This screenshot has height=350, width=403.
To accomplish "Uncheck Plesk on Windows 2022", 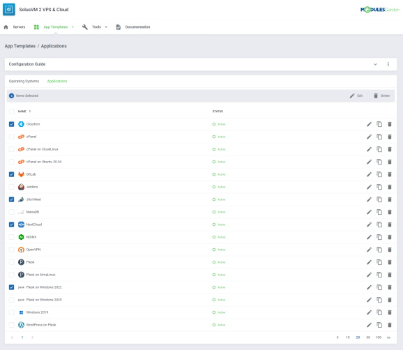I will point(12,287).
